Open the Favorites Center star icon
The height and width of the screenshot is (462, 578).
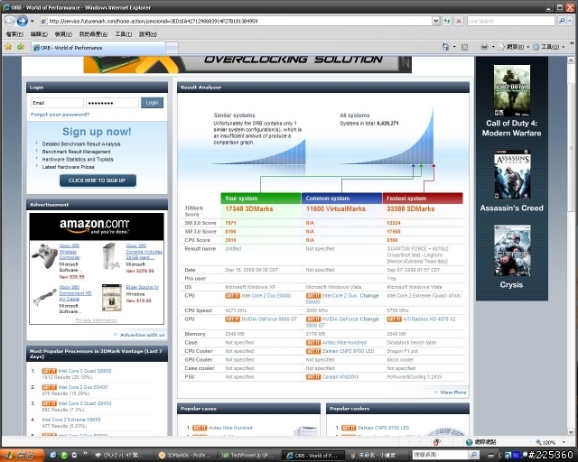click(8, 47)
